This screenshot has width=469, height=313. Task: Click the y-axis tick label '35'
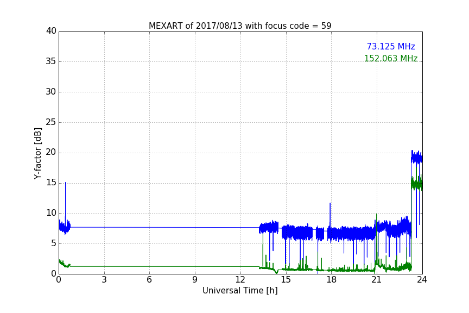pyautogui.click(x=51, y=61)
